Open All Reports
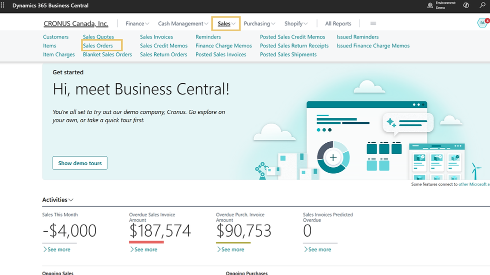Viewport: 490px width, 275px height. (338, 23)
